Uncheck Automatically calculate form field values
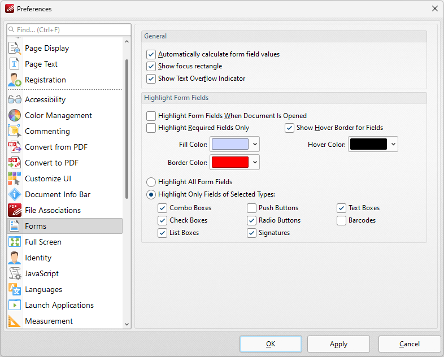 [151, 54]
